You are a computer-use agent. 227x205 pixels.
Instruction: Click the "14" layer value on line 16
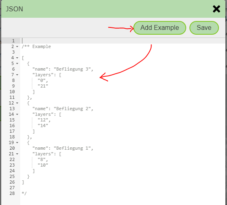pyautogui.click(x=43, y=126)
